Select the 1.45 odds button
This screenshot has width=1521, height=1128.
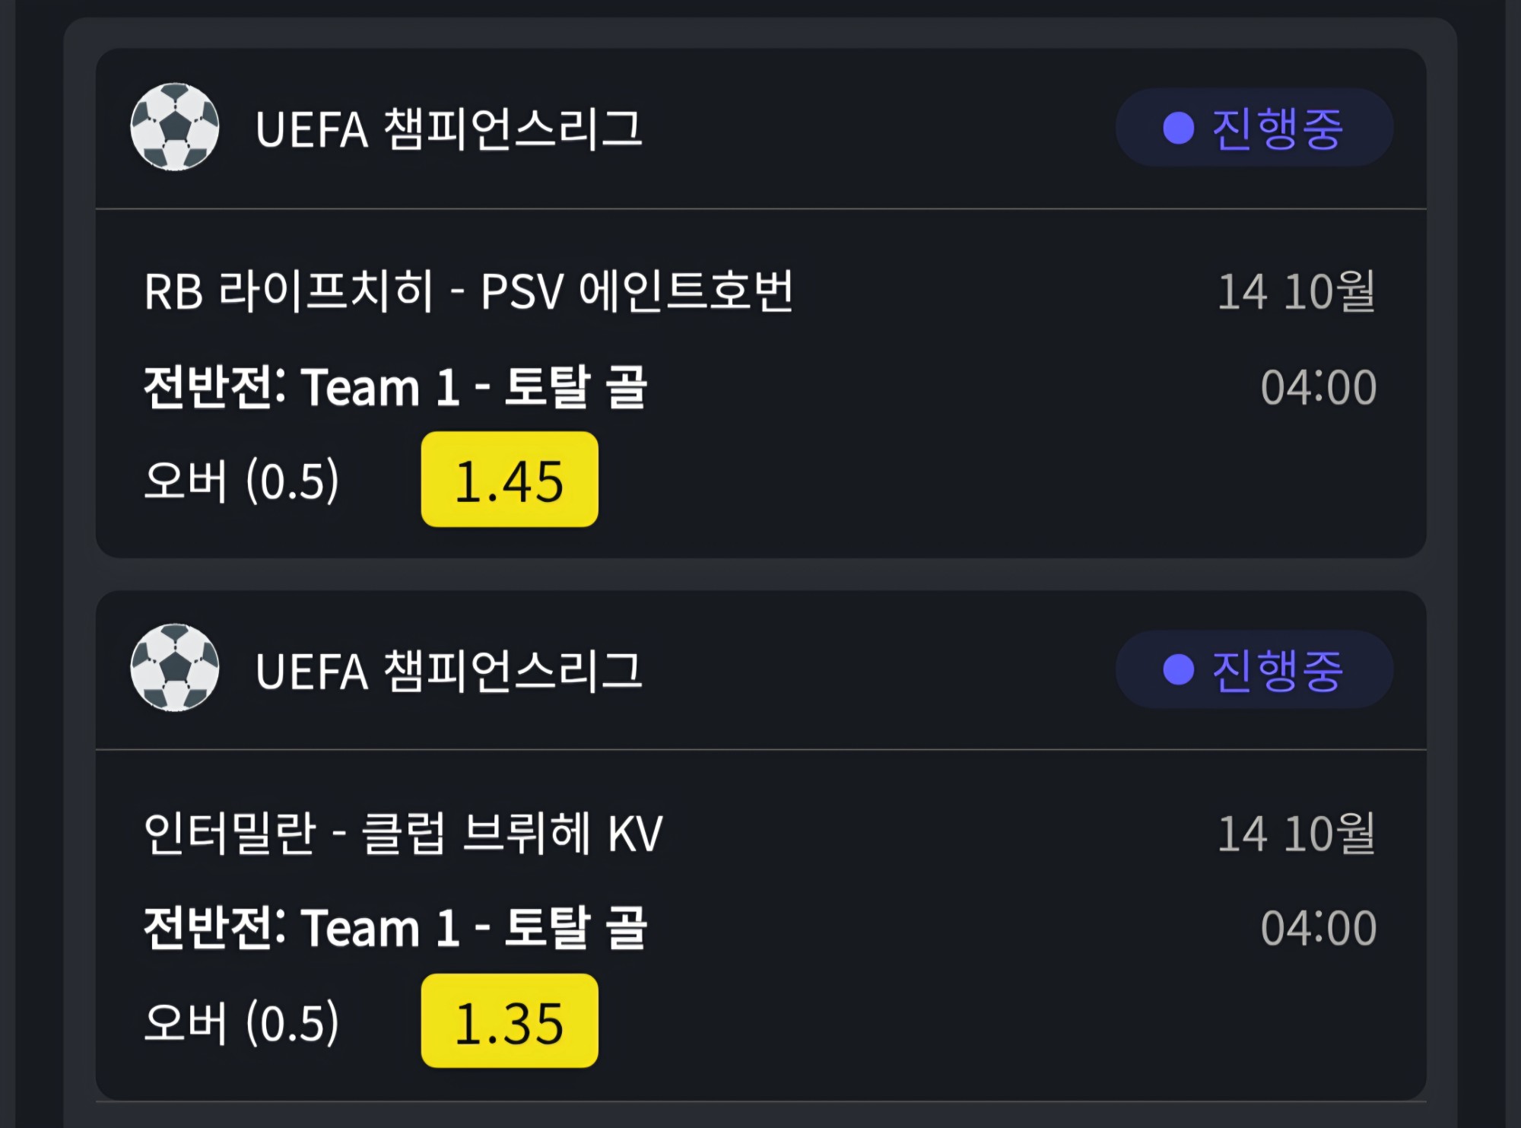[510, 479]
